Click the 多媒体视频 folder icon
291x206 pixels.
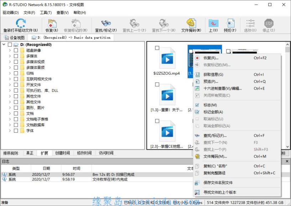pyautogui.click(x=22, y=62)
